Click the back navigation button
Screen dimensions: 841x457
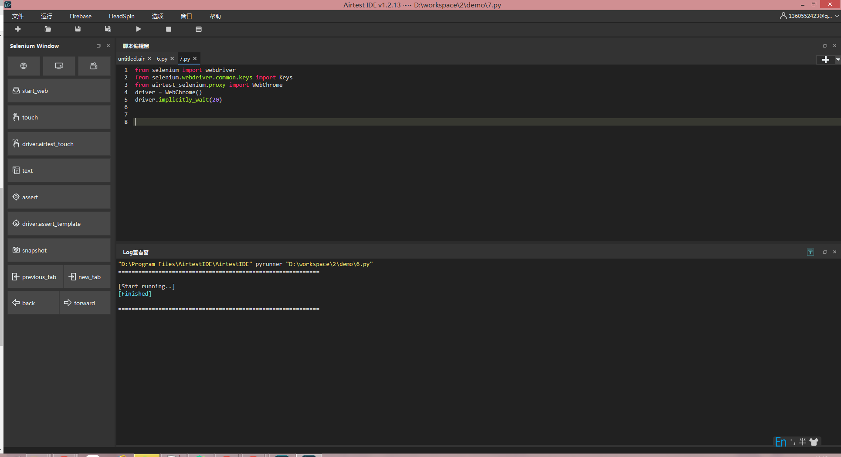[33, 303]
